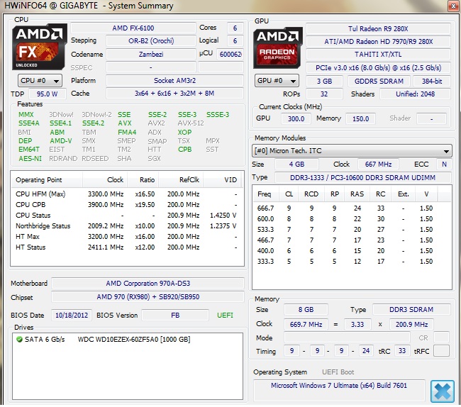The width and height of the screenshot is (461, 407).
Task: Click the RAS column header
Action: 357,194
